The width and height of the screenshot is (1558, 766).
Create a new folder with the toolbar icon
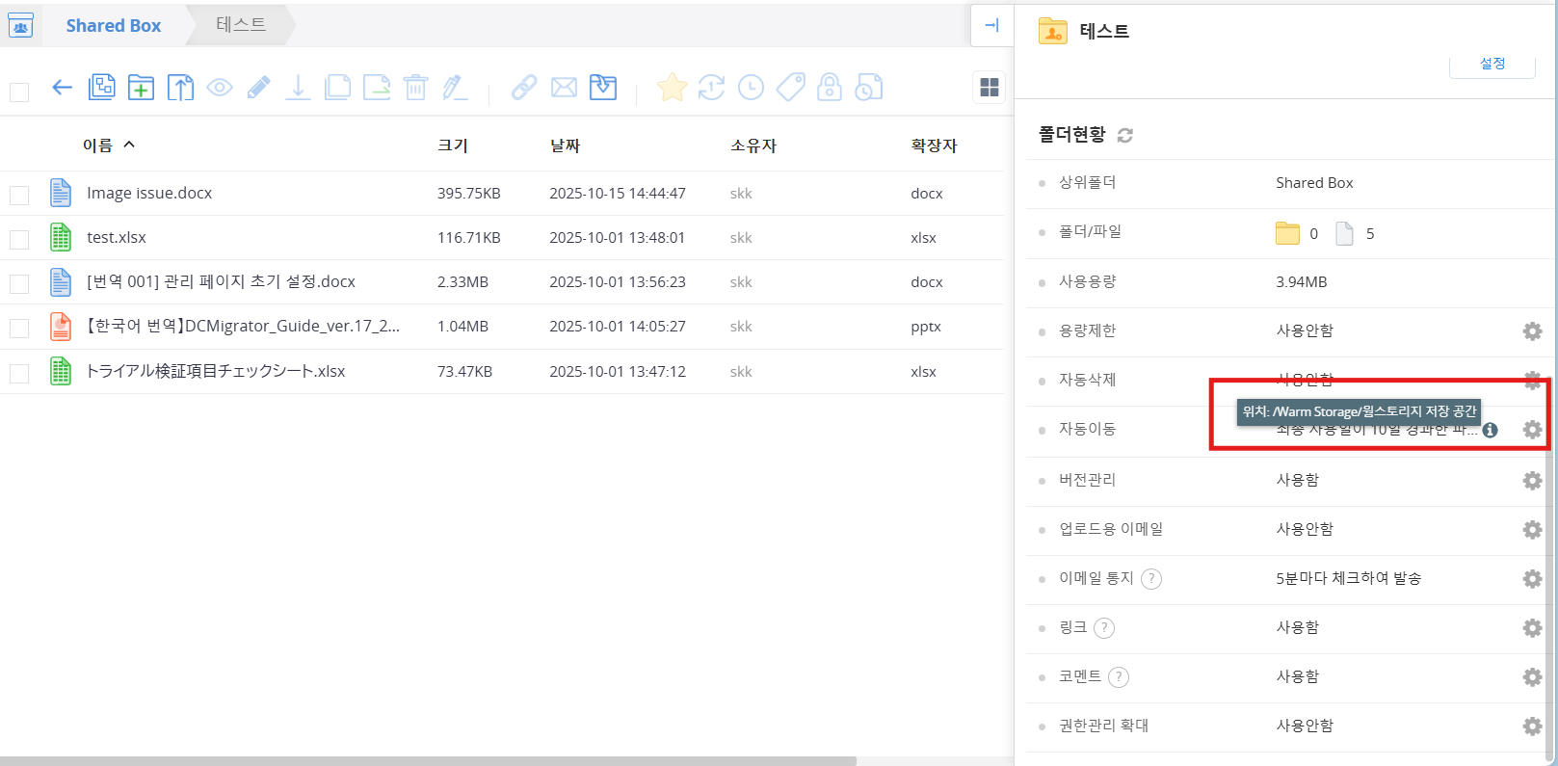tap(141, 88)
